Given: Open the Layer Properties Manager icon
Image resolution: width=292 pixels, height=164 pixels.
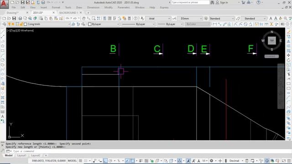Looking at the screenshot, I should pyautogui.click(x=4, y=24).
